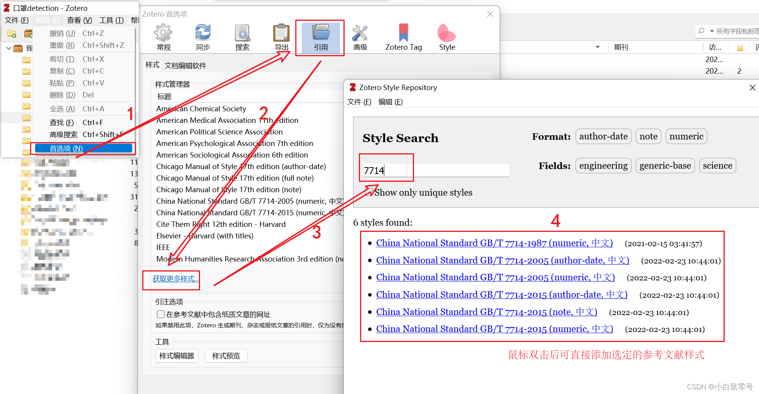Toggle Show only unique styles checkbox

pos(369,192)
